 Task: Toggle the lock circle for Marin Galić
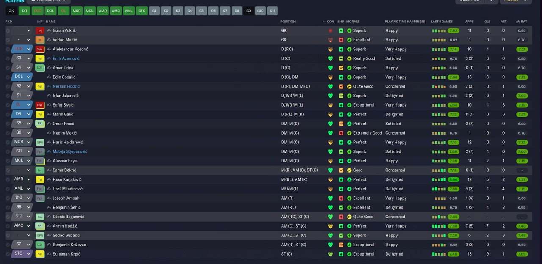tap(8, 114)
